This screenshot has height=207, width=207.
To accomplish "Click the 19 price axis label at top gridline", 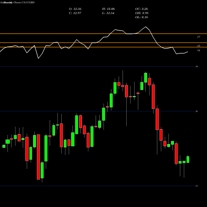I will click(x=197, y=67).
